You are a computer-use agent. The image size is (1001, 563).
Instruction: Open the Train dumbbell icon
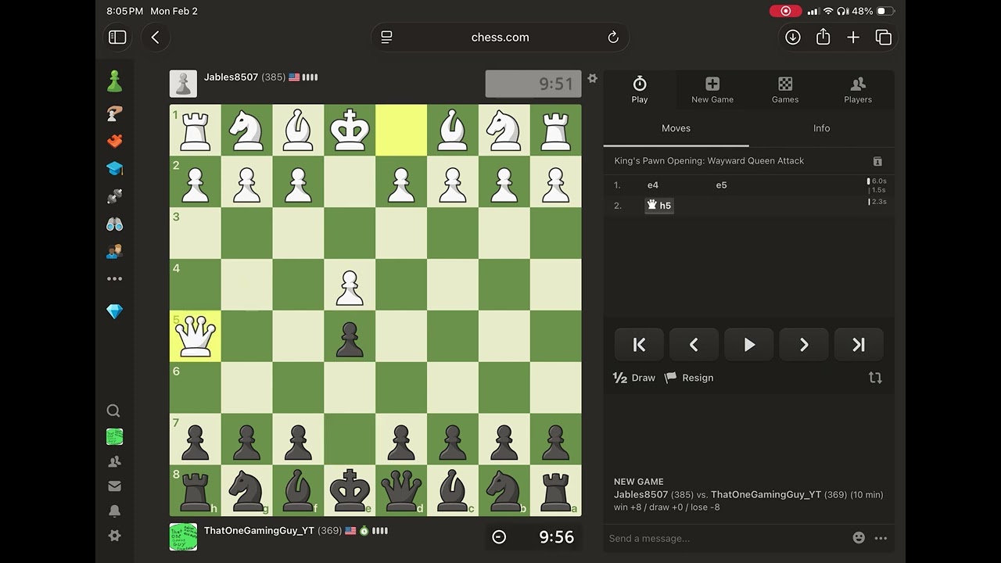click(x=114, y=196)
